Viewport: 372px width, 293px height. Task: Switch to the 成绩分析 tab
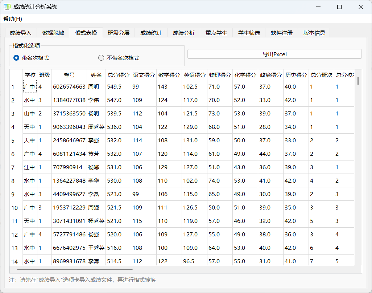click(x=183, y=32)
